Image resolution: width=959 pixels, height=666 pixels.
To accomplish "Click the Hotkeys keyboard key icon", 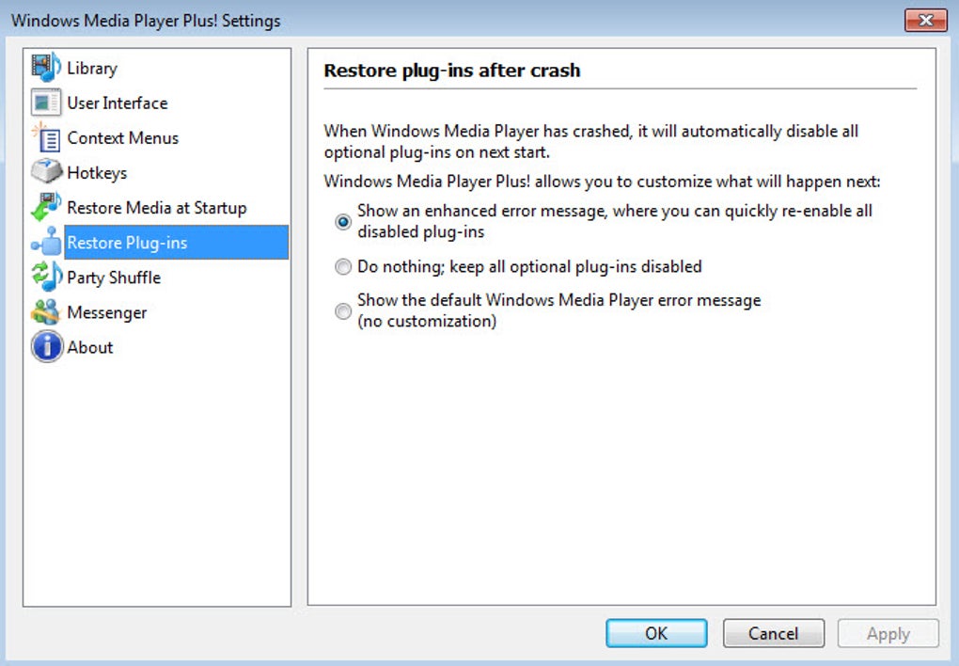I will tap(46, 172).
